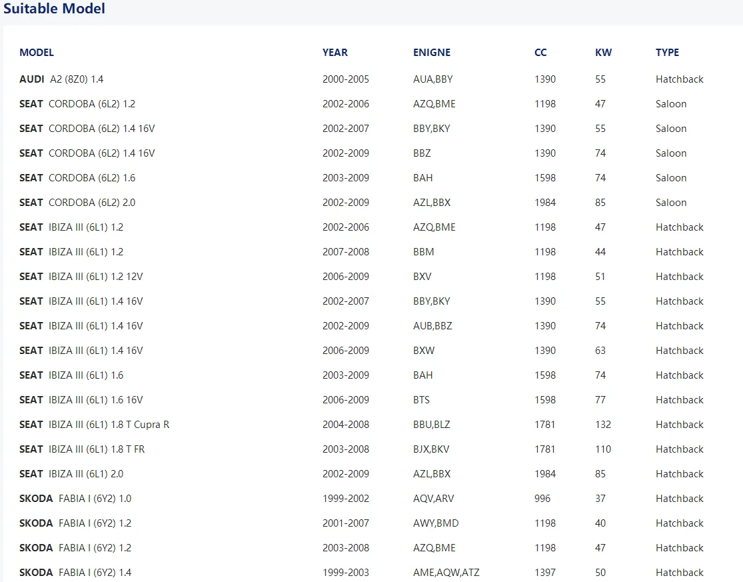The height and width of the screenshot is (582, 743).
Task: Select 'SEAT IBIZA III (6L1) 1.2 12V'
Action: 81,276
